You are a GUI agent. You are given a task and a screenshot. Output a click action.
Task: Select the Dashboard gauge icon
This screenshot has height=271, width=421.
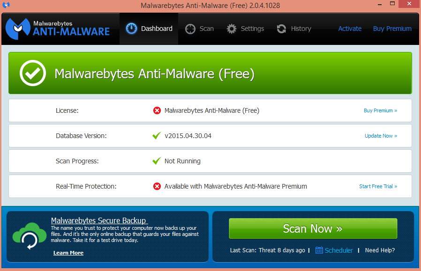(132, 28)
